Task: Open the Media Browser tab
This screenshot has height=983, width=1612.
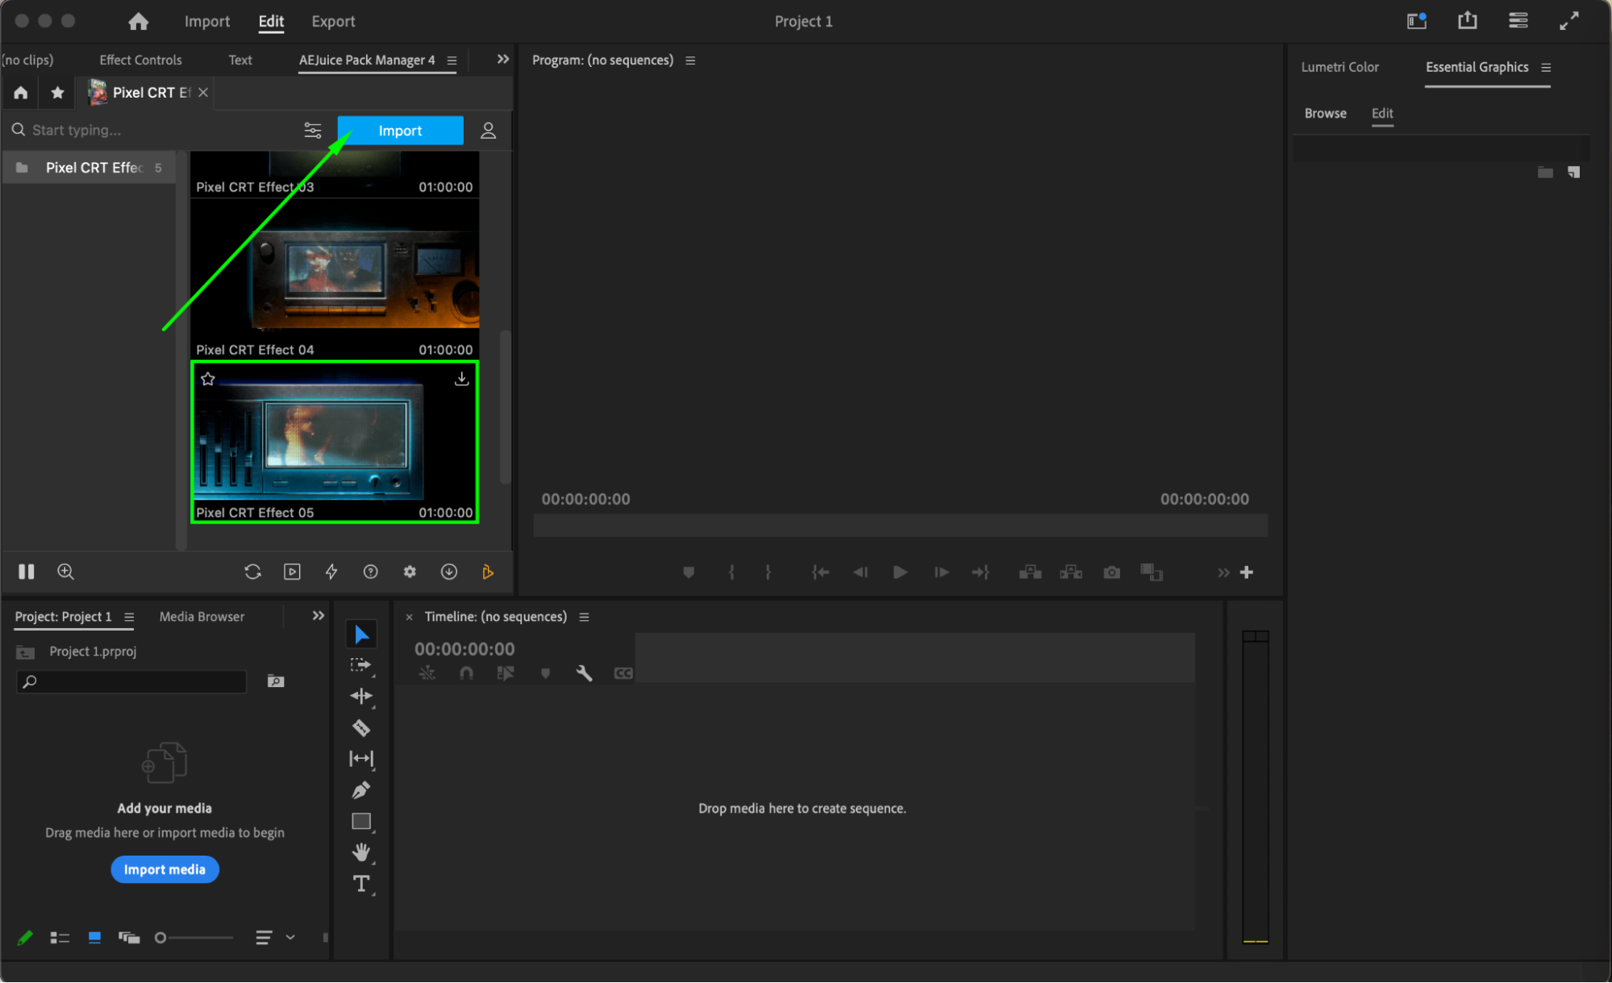Action: click(202, 617)
